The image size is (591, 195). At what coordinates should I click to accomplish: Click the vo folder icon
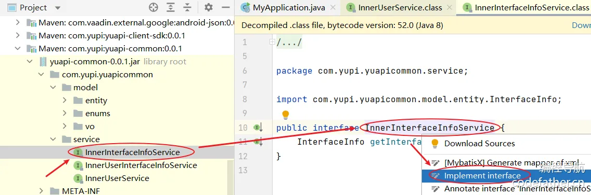tap(78, 126)
